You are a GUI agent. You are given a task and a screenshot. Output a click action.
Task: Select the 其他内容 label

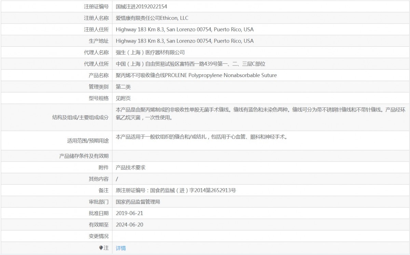[x=99, y=179]
